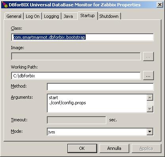Click the 'sec.' unit text
165x157 pixels.
(113, 120)
